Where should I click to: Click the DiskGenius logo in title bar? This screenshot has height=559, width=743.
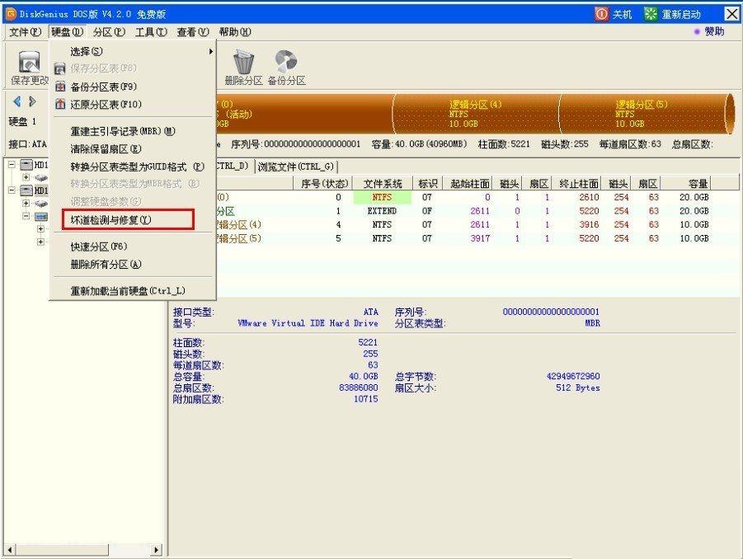[11, 14]
